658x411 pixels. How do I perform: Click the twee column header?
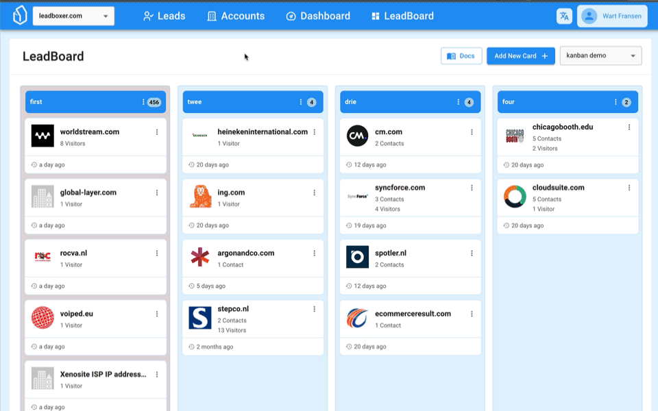point(253,102)
